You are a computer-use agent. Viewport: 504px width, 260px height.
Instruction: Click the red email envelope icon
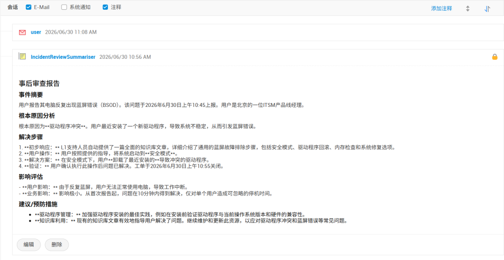[x=22, y=32]
